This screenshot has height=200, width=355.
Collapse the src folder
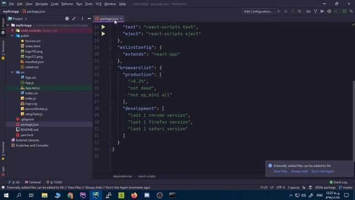click(x=12, y=72)
